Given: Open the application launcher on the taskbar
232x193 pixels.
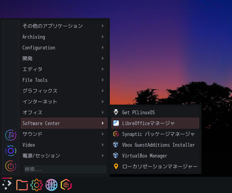Looking at the screenshot, I should 7,185.
